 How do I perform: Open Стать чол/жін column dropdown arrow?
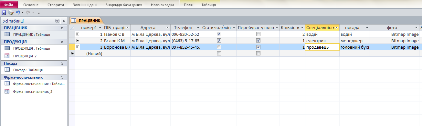(234, 28)
